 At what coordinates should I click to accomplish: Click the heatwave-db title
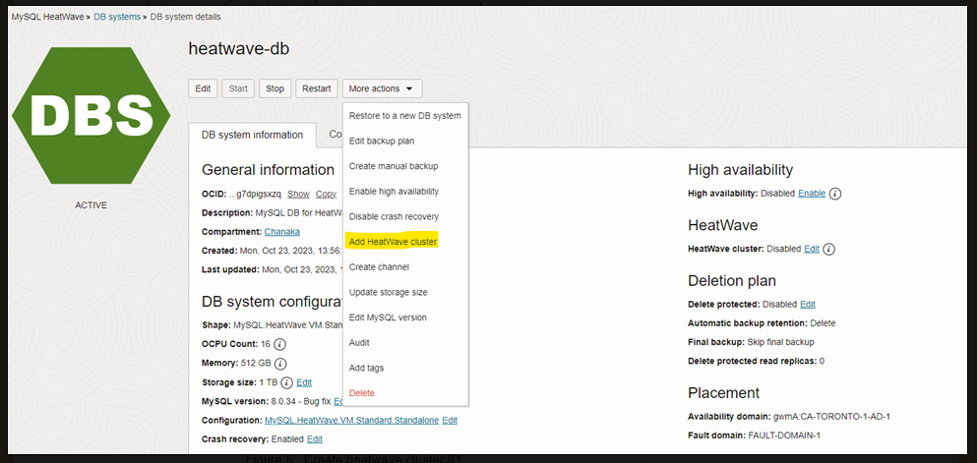point(239,48)
